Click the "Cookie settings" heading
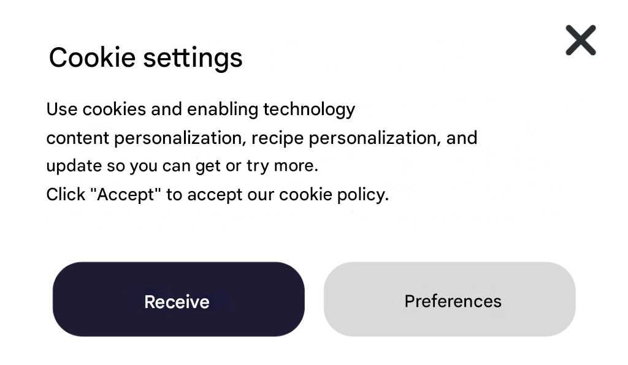628x365 pixels. [x=145, y=58]
